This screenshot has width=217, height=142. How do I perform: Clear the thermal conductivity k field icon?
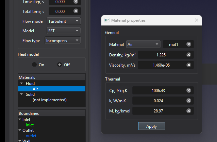[188, 101]
